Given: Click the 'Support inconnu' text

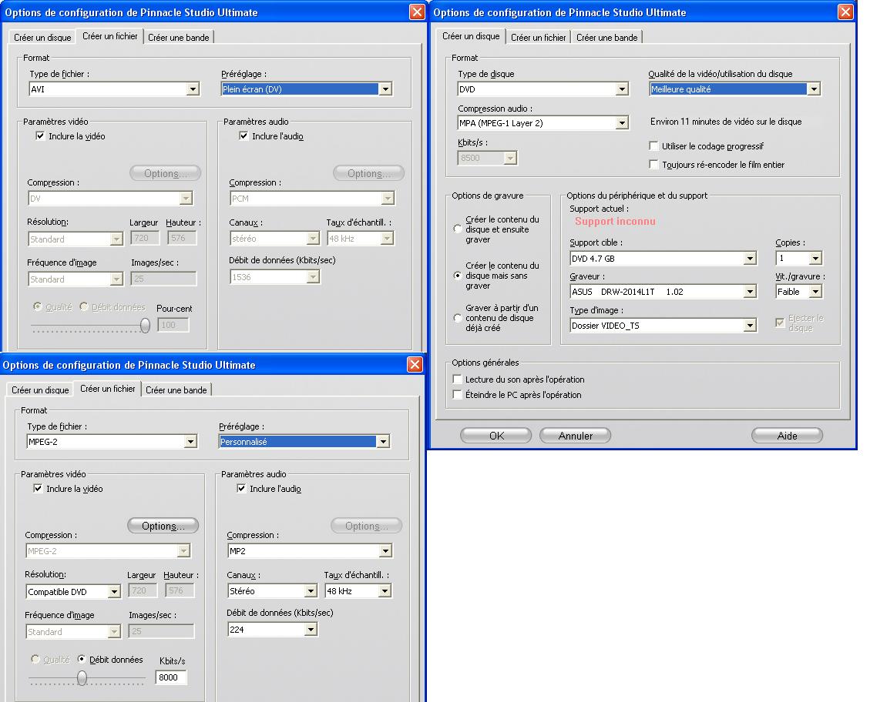Looking at the screenshot, I should click(615, 221).
